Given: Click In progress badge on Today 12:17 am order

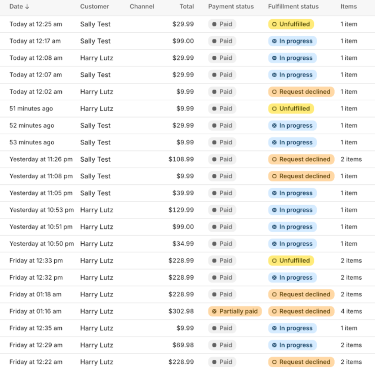Looking at the screenshot, I should [292, 41].
